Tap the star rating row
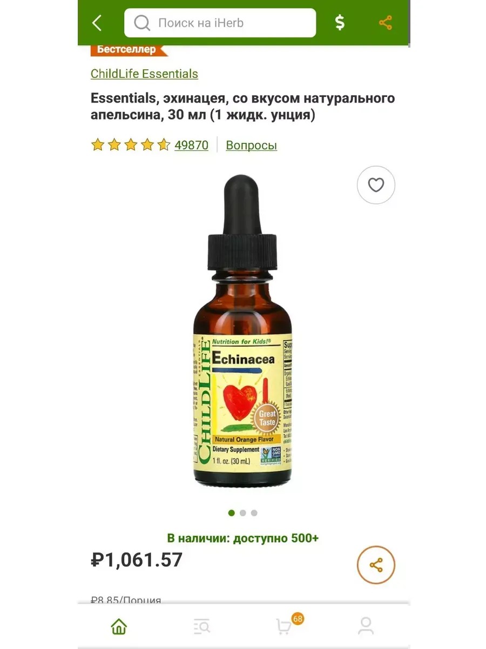This screenshot has height=649, width=486. click(131, 145)
